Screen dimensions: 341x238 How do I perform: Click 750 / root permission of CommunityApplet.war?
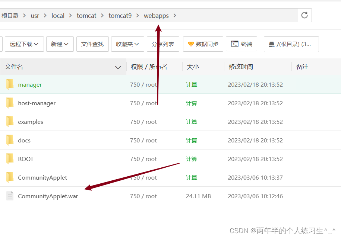tap(143, 196)
